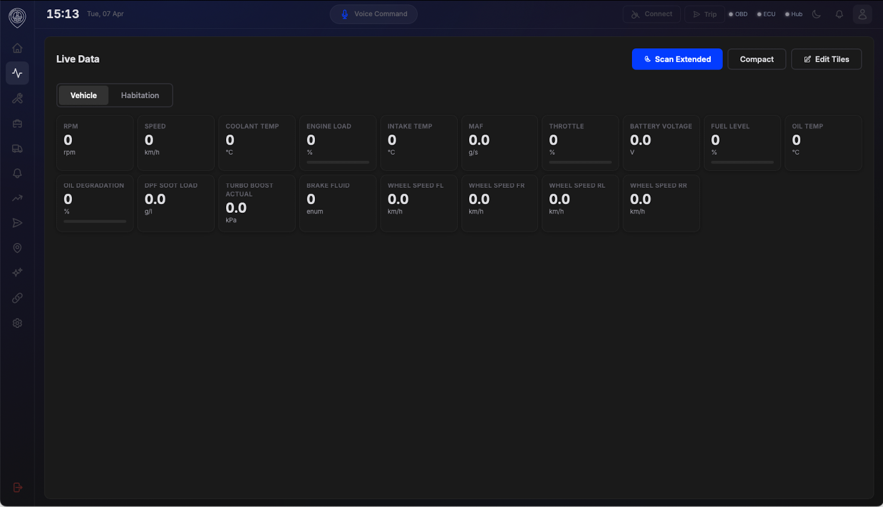The width and height of the screenshot is (883, 507).
Task: Click the app logo in the sidebar
Action: 18,17
